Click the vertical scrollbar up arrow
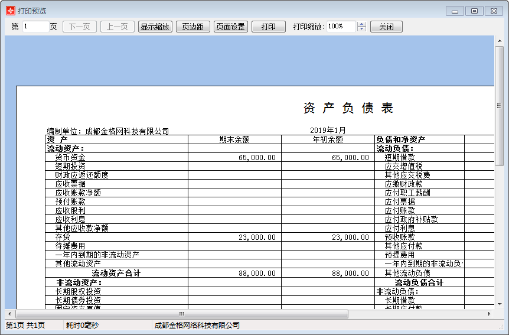 pos(499,40)
